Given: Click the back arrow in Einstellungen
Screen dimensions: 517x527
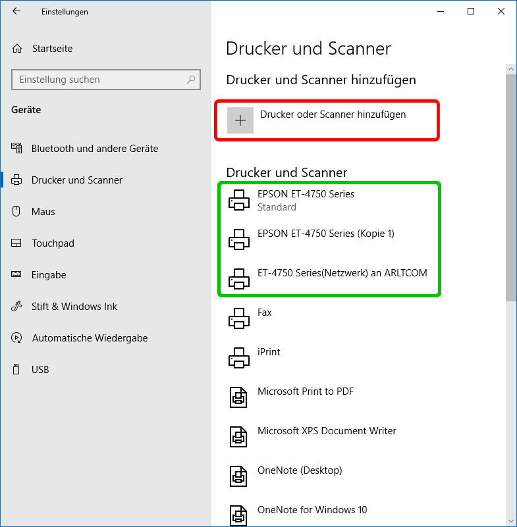Looking at the screenshot, I should (x=16, y=11).
